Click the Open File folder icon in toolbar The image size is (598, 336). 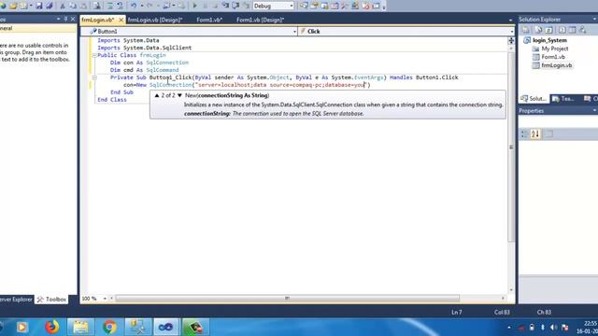(14, 6)
